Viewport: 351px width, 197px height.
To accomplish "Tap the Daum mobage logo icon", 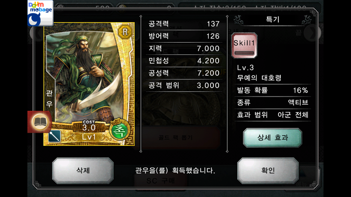I will coord(40,13).
